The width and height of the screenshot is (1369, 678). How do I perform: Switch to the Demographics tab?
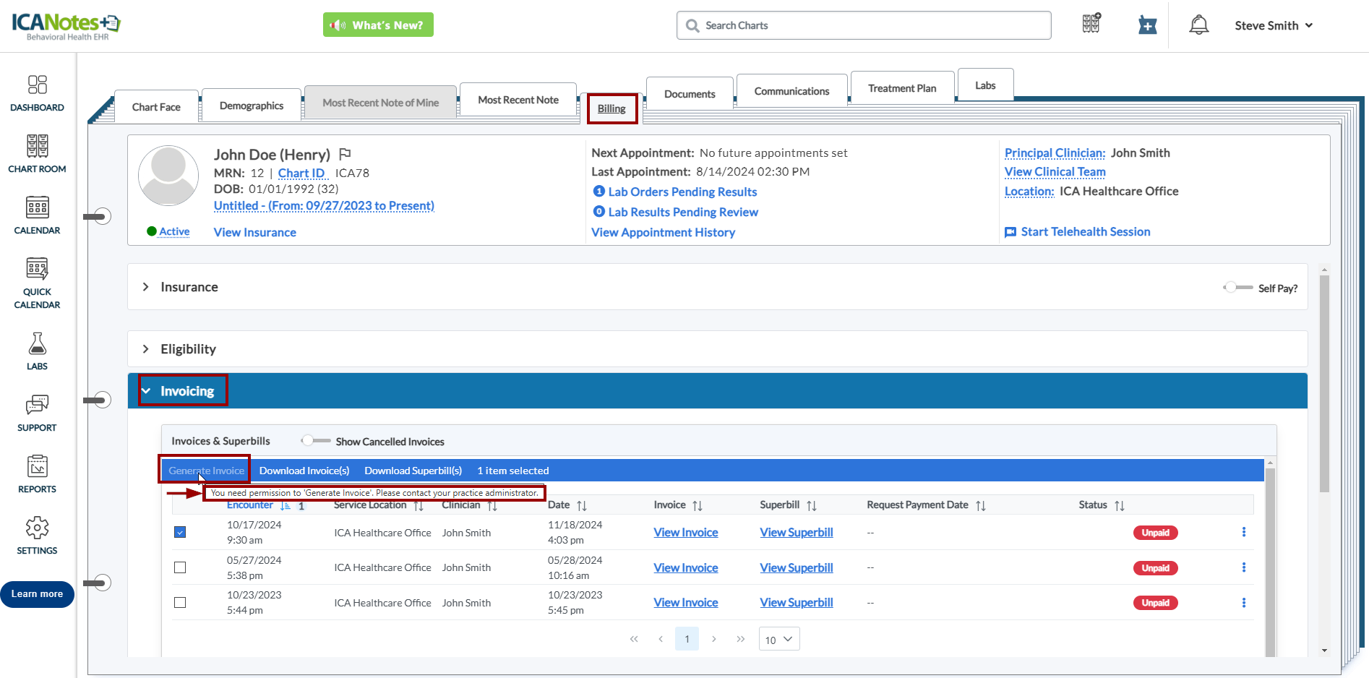(x=251, y=106)
